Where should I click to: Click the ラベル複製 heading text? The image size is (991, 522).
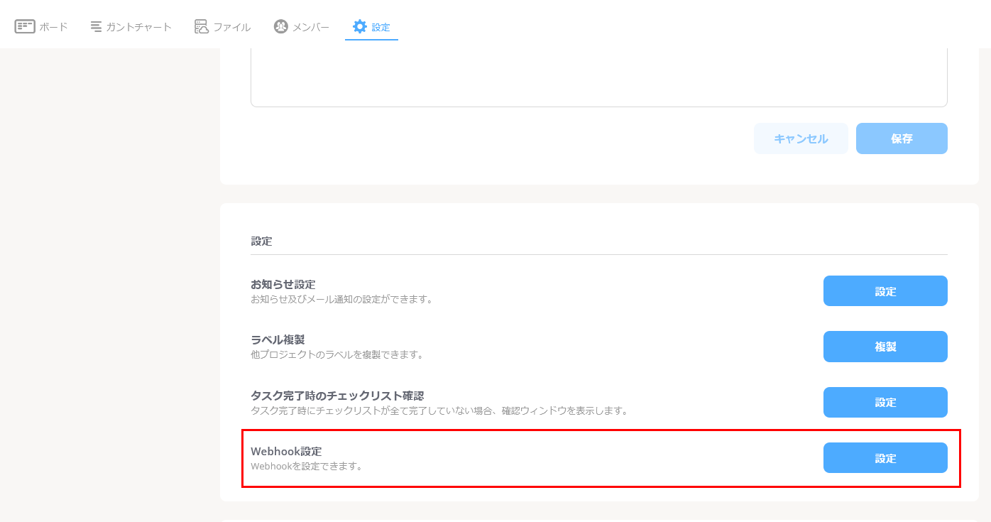click(x=278, y=339)
